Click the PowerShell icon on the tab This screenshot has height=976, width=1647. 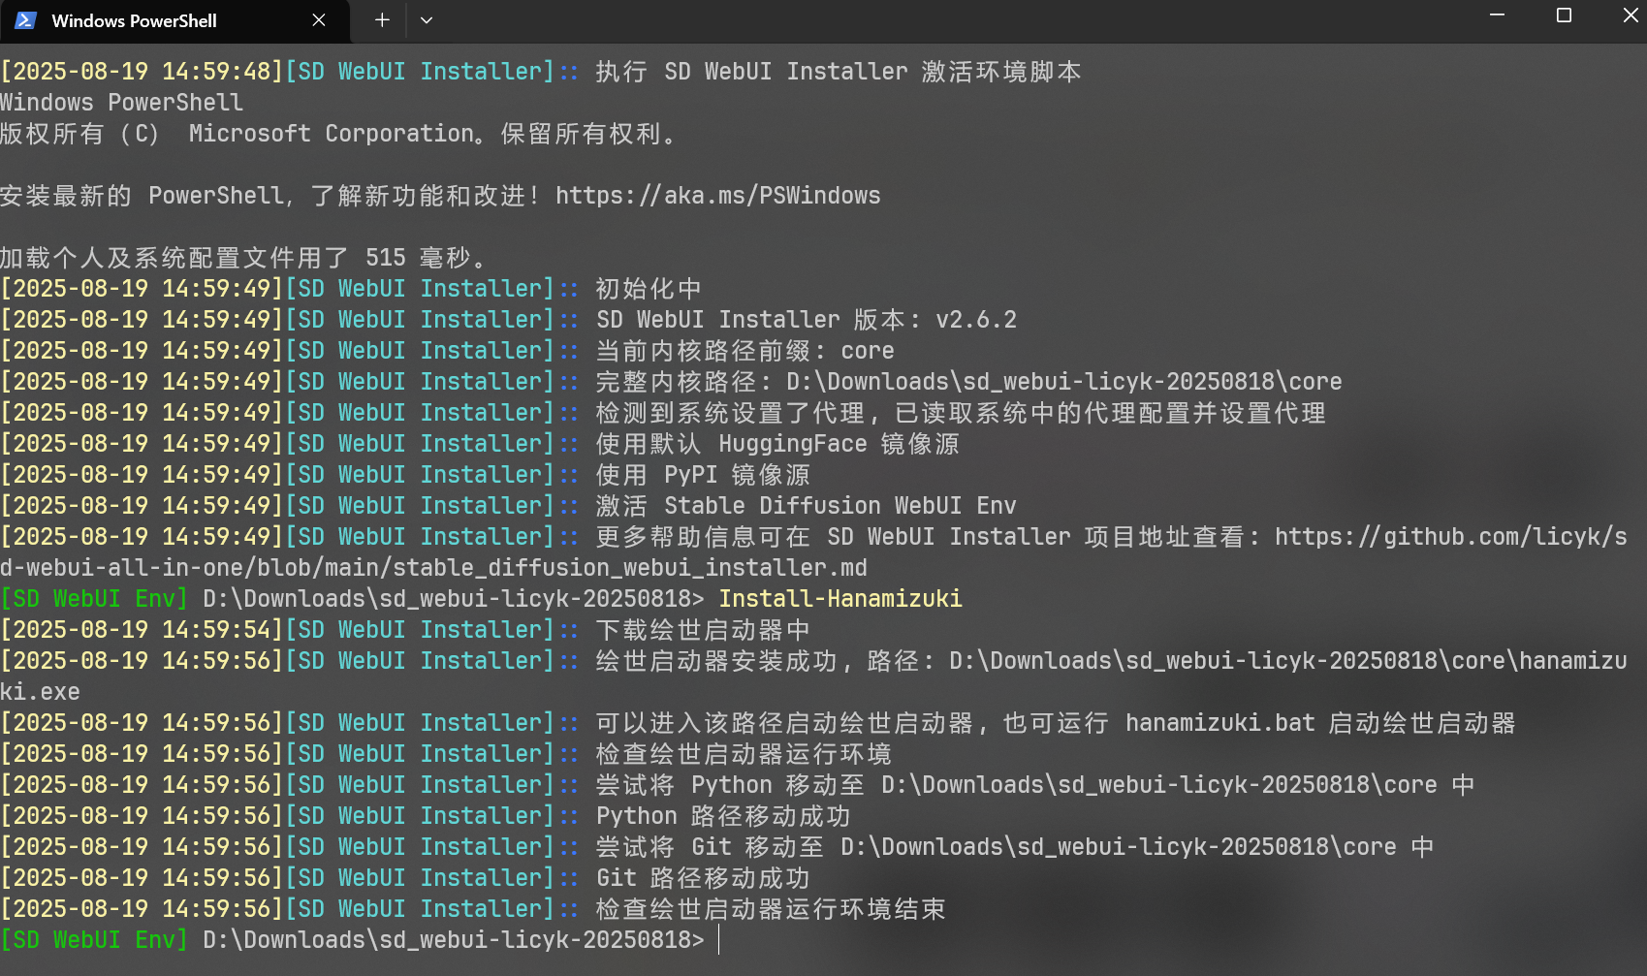[26, 20]
